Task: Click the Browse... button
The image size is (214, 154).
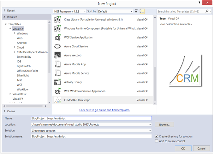Action: 164,124
